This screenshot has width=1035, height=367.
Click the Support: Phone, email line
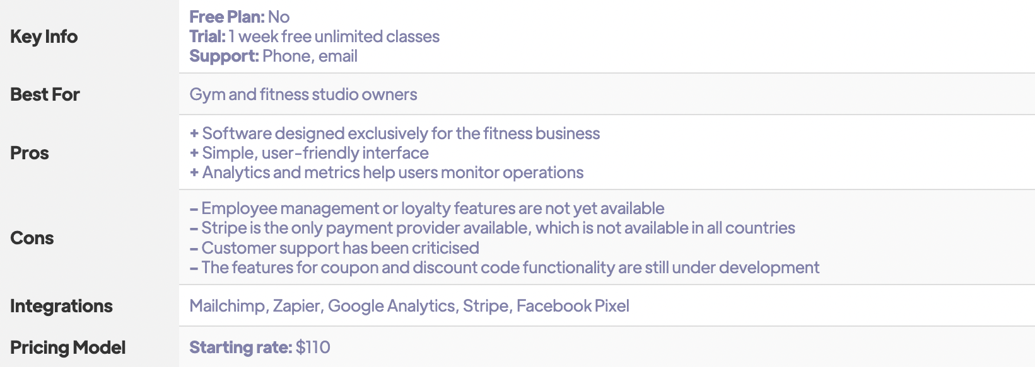(273, 56)
